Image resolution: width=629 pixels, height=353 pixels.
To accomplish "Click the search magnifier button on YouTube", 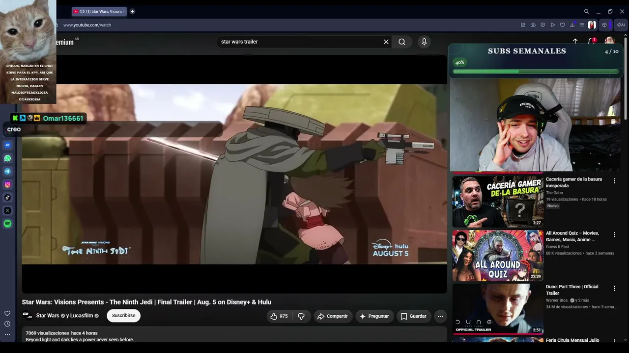I will tap(402, 42).
